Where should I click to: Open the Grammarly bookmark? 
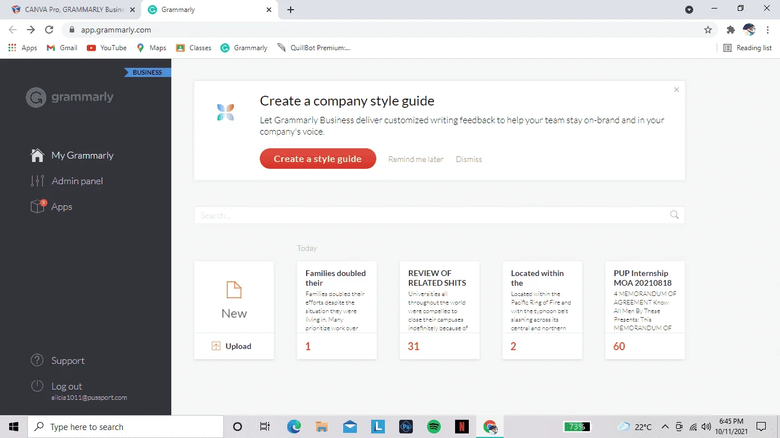244,48
